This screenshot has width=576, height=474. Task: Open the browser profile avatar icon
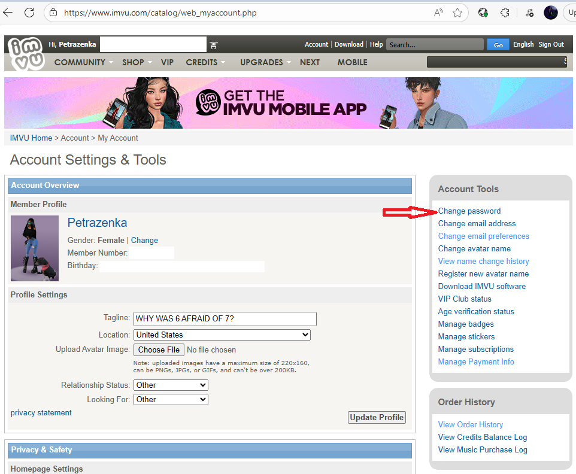point(551,13)
